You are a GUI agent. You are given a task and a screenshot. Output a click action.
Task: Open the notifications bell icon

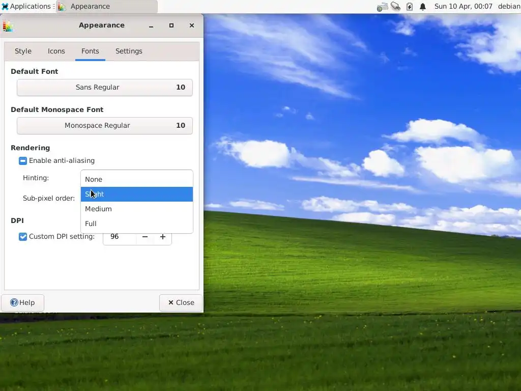point(423,6)
